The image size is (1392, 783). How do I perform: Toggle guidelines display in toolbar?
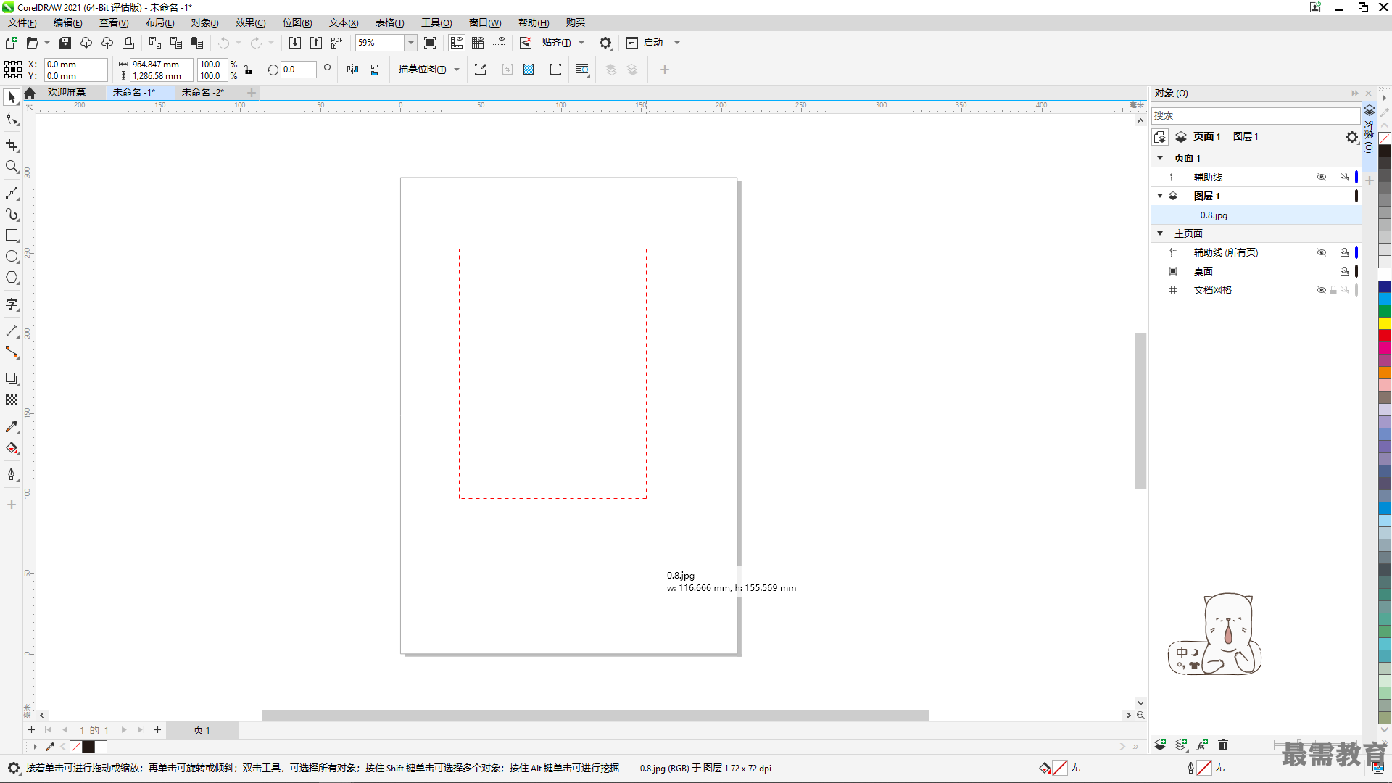click(x=500, y=43)
